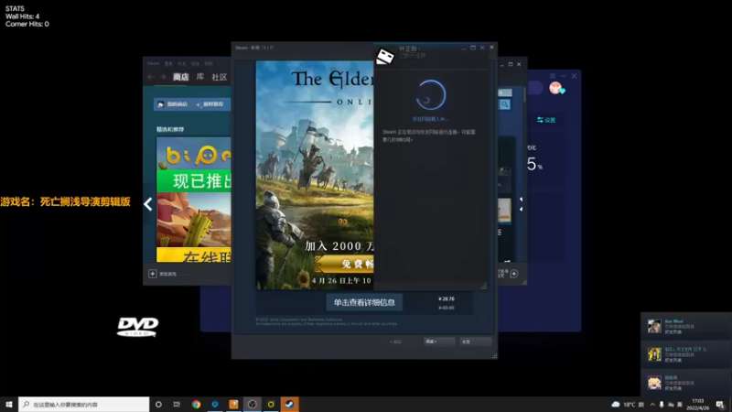Click the weather cloud tray icon
The height and width of the screenshot is (412, 732).
pyautogui.click(x=616, y=405)
